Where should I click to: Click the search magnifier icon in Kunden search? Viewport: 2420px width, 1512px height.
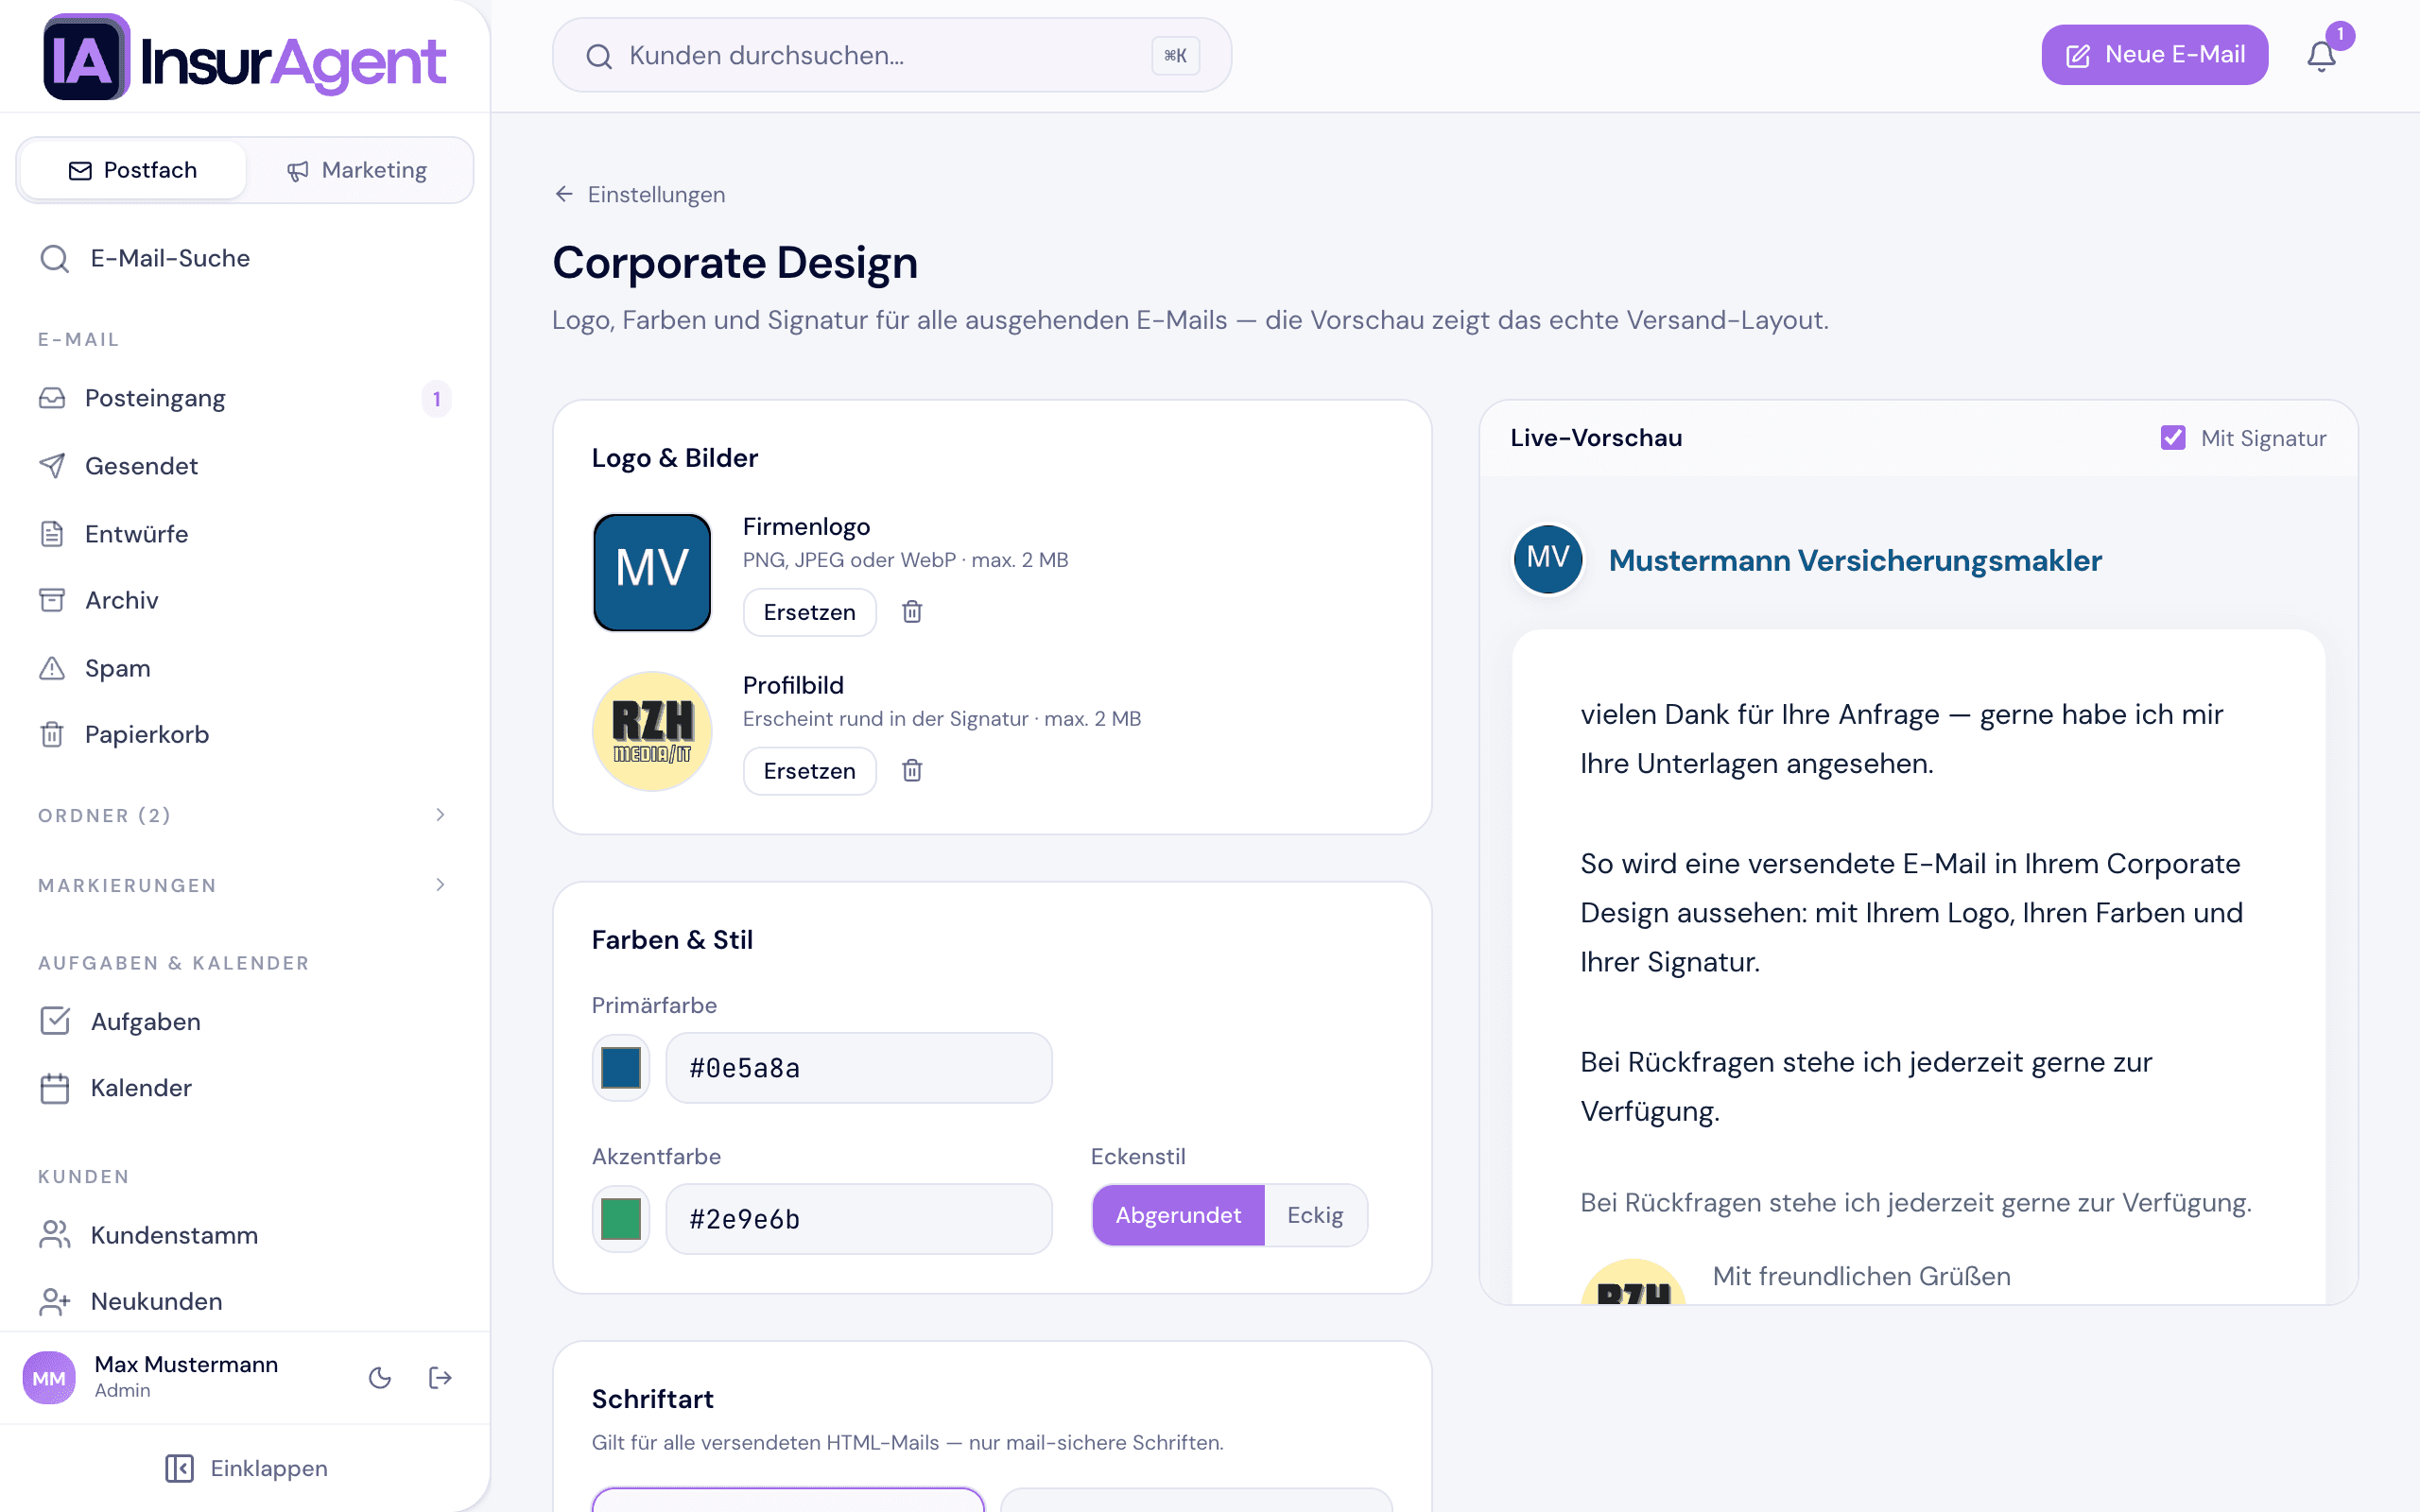point(599,56)
